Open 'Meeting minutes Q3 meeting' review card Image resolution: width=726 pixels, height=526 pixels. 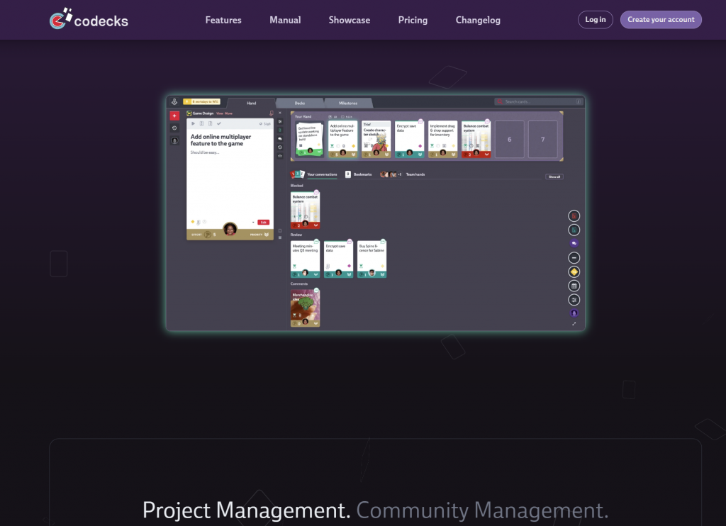coord(305,259)
